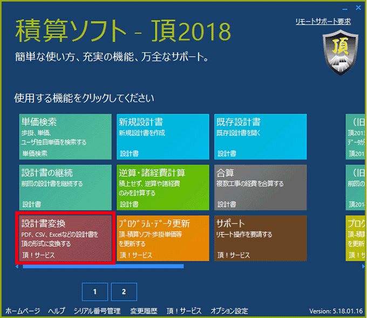Open the 設計書変換 tile
Screen dimensions: 367x318
[x=65, y=238]
